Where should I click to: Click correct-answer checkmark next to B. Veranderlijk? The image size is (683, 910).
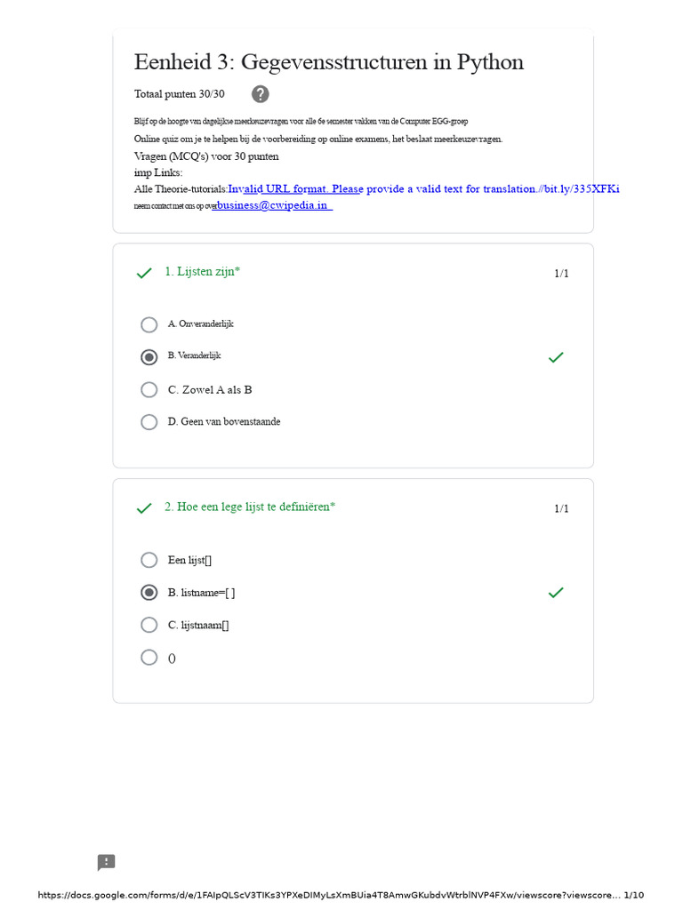(x=556, y=357)
